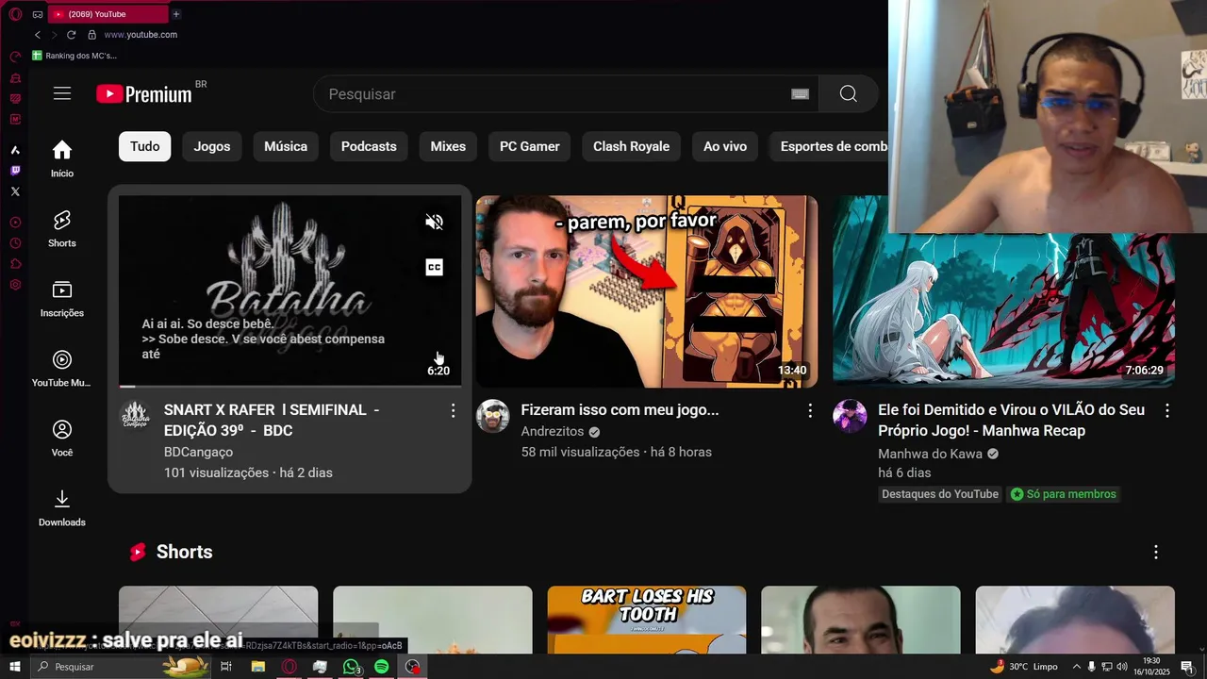This screenshot has height=679, width=1207.
Task: Switch to the (2069) YouTube browser tab
Action: point(107,14)
